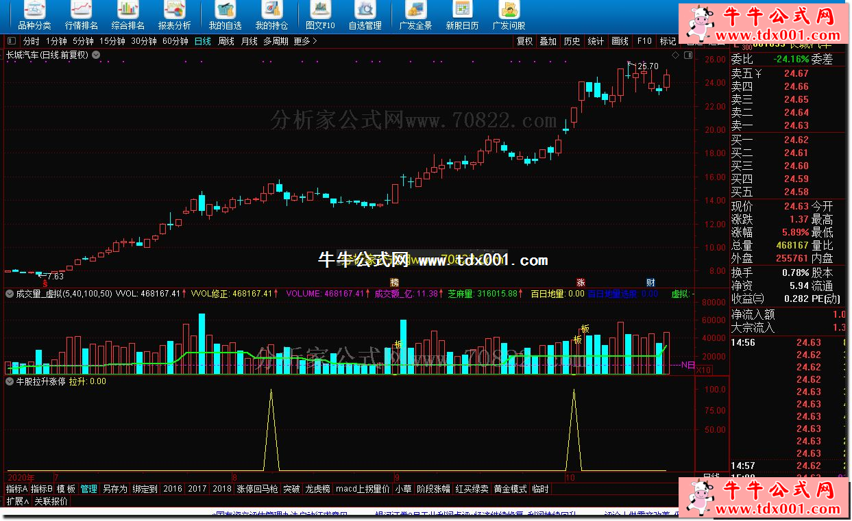
Task: Open 关联报价 related quotes tab
Action: pos(51,501)
